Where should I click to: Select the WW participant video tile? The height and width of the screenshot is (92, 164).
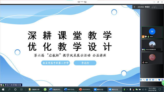tap(152, 32)
